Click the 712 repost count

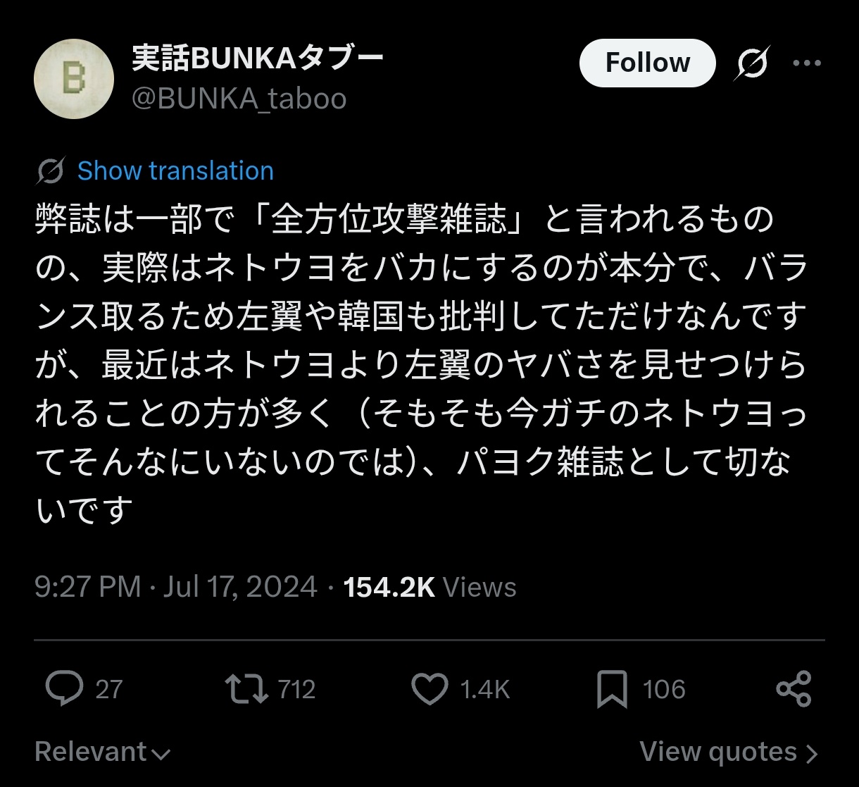(296, 689)
